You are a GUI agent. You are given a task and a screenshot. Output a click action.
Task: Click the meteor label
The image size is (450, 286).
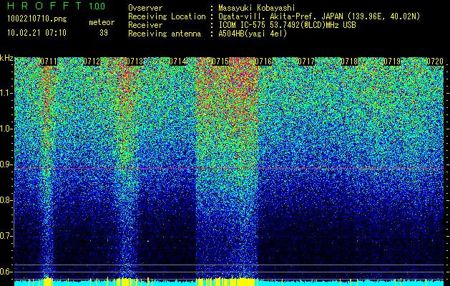(102, 22)
